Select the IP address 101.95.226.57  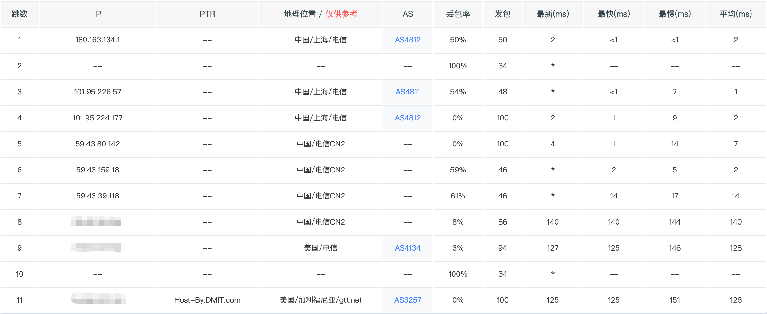point(97,92)
